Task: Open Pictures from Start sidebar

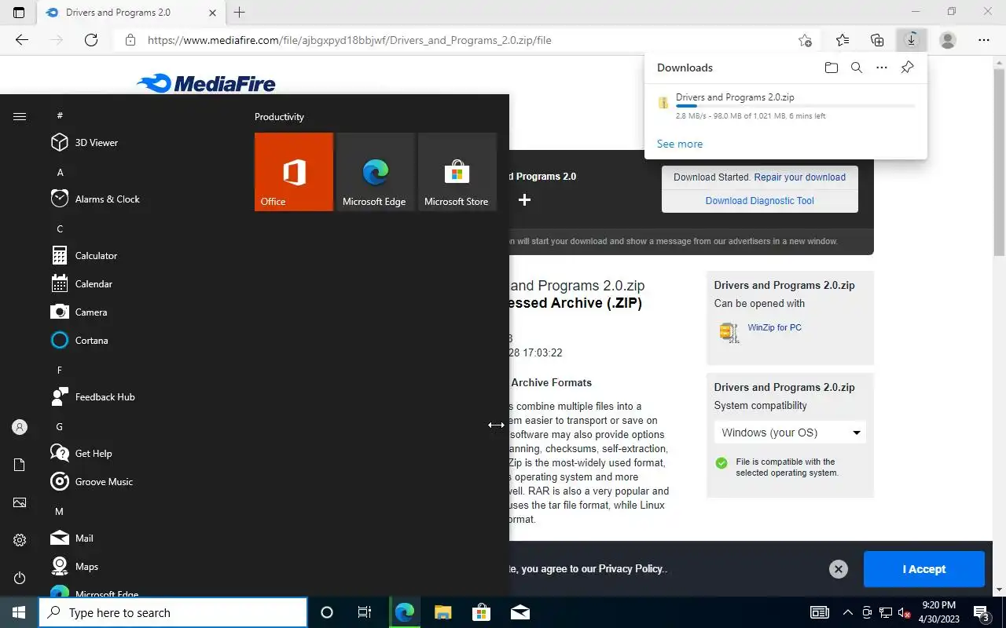Action: pyautogui.click(x=20, y=502)
